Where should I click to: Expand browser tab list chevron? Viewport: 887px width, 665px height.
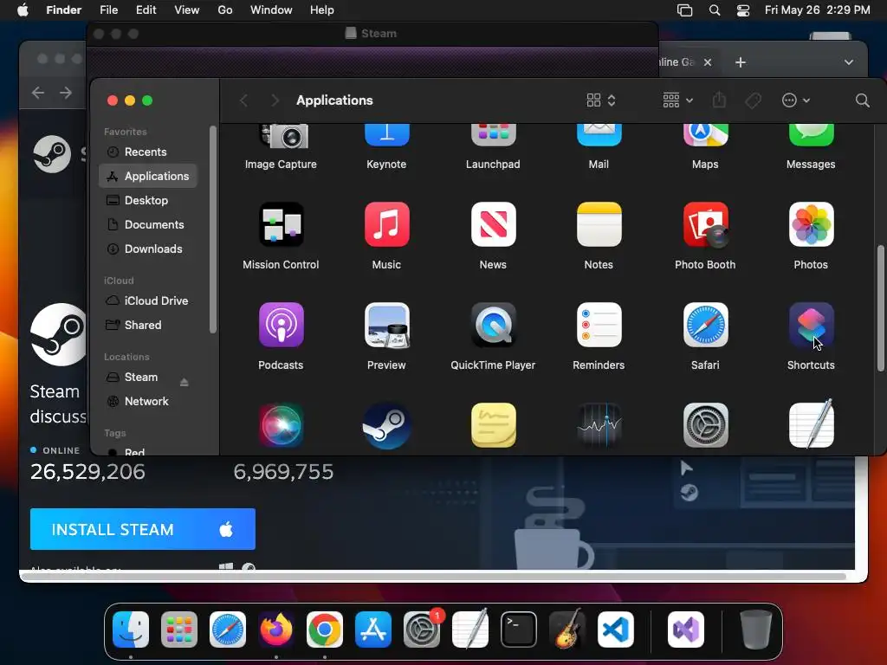click(x=849, y=62)
